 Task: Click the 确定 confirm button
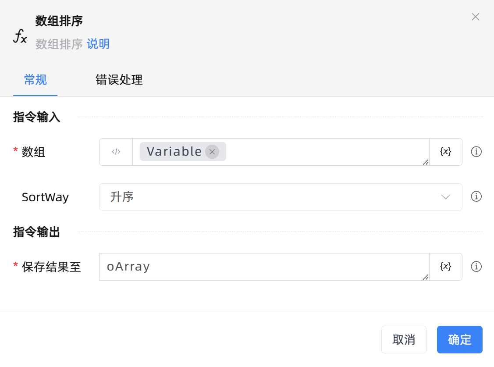point(459,339)
